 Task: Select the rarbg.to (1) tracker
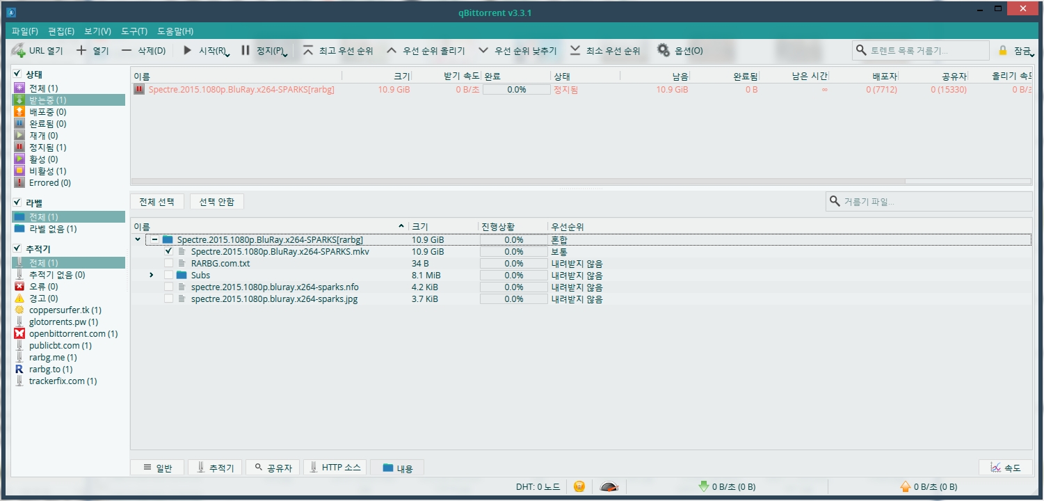click(x=68, y=369)
